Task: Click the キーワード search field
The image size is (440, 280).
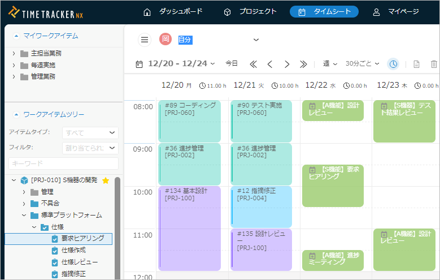Action: [63, 163]
